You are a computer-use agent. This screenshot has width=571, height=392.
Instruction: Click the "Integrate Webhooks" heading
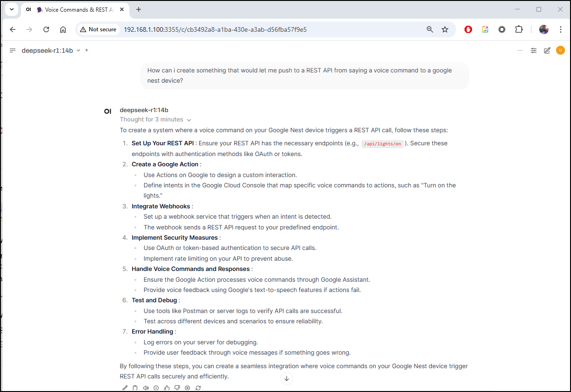coord(161,207)
